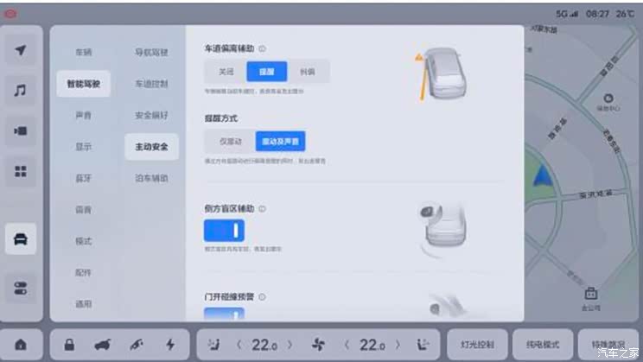Go to the home screen icon
This screenshot has height=362, width=643.
21,345
